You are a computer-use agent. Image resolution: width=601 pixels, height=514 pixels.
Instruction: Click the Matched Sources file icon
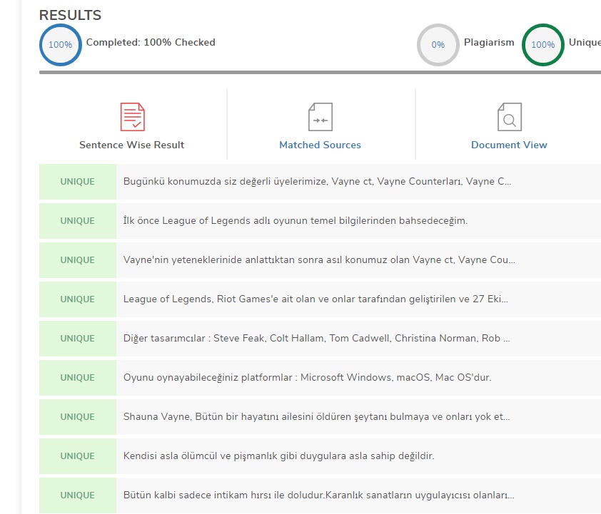click(x=320, y=117)
